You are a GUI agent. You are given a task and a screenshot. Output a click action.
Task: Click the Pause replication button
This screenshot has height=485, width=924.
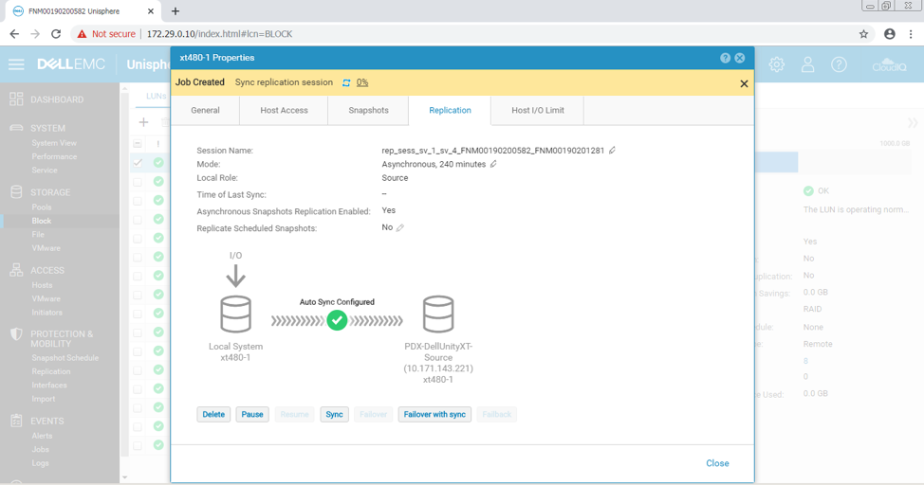pyautogui.click(x=252, y=414)
